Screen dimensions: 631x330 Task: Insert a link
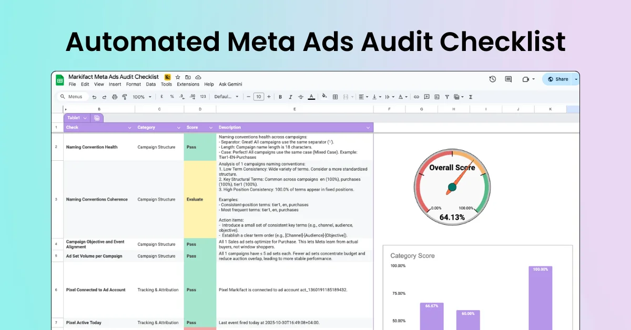pyautogui.click(x=416, y=97)
